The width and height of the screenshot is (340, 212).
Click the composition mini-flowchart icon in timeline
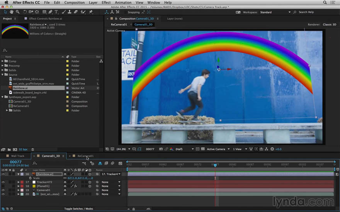[x=84, y=163]
